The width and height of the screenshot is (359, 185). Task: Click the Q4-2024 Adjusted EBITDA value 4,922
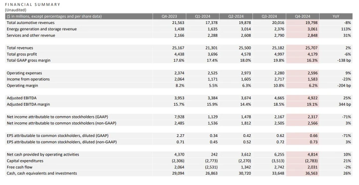pos(313,98)
